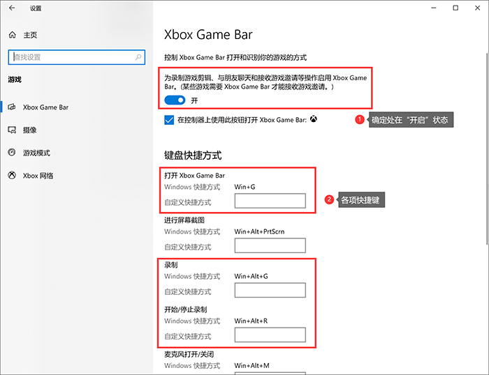Image resolution: width=489 pixels, height=375 pixels.
Task: Click the search magnifier icon
Action: [x=138, y=57]
